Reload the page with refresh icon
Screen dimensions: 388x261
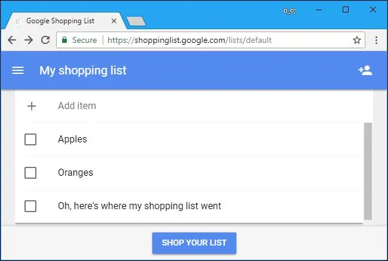point(45,40)
